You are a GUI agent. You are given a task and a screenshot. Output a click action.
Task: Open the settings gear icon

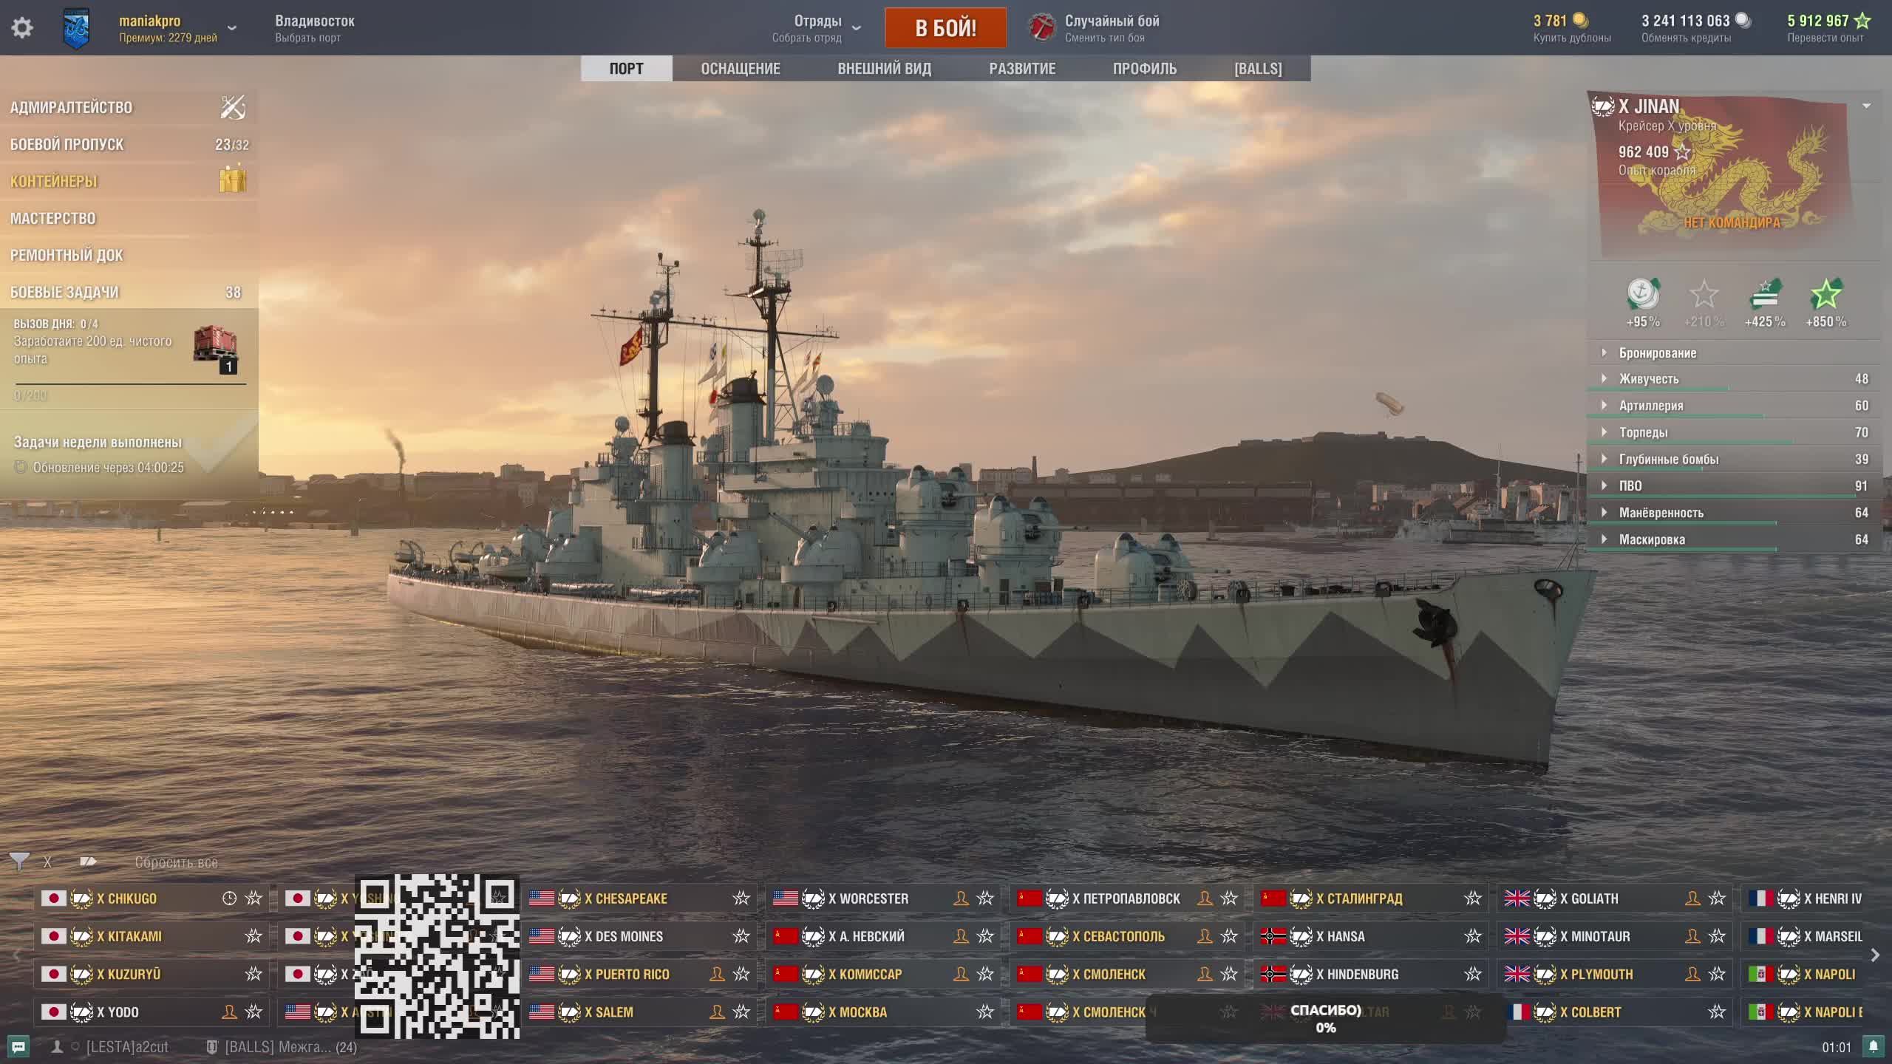tap(22, 28)
